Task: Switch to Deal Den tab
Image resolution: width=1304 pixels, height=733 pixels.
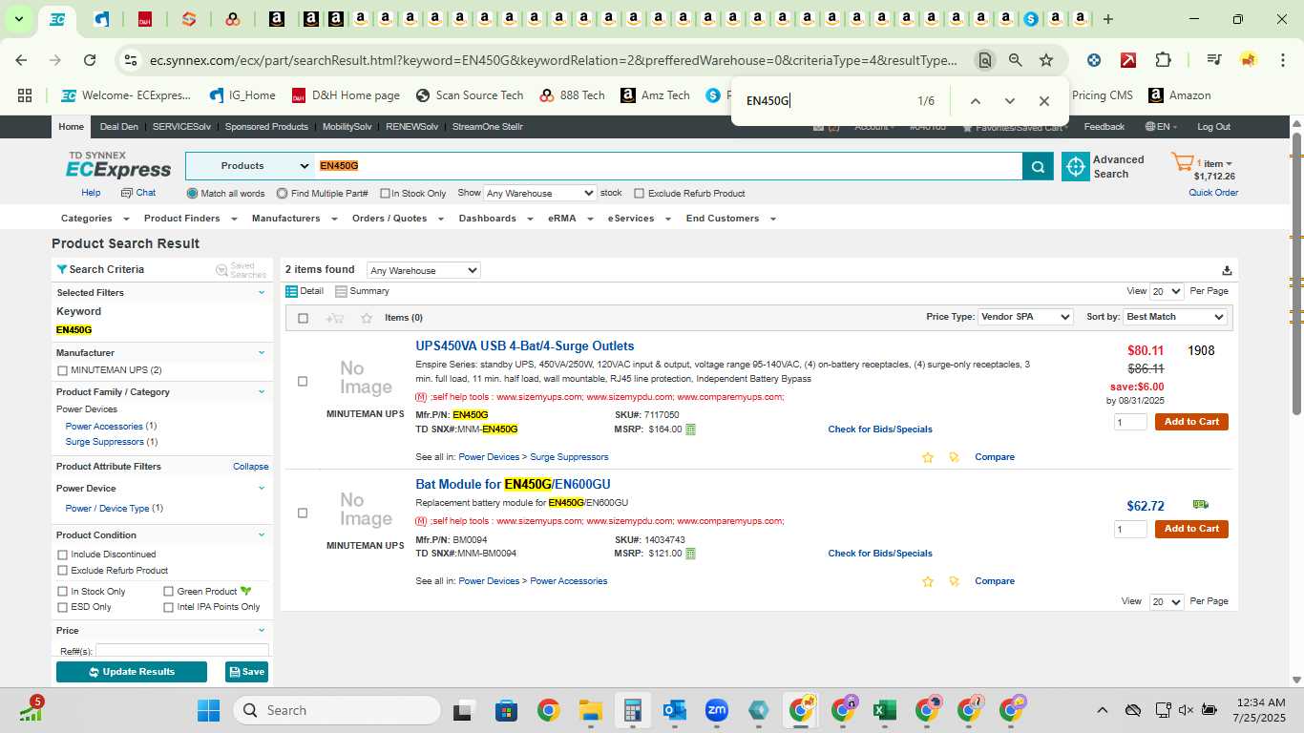Action: [x=119, y=127]
